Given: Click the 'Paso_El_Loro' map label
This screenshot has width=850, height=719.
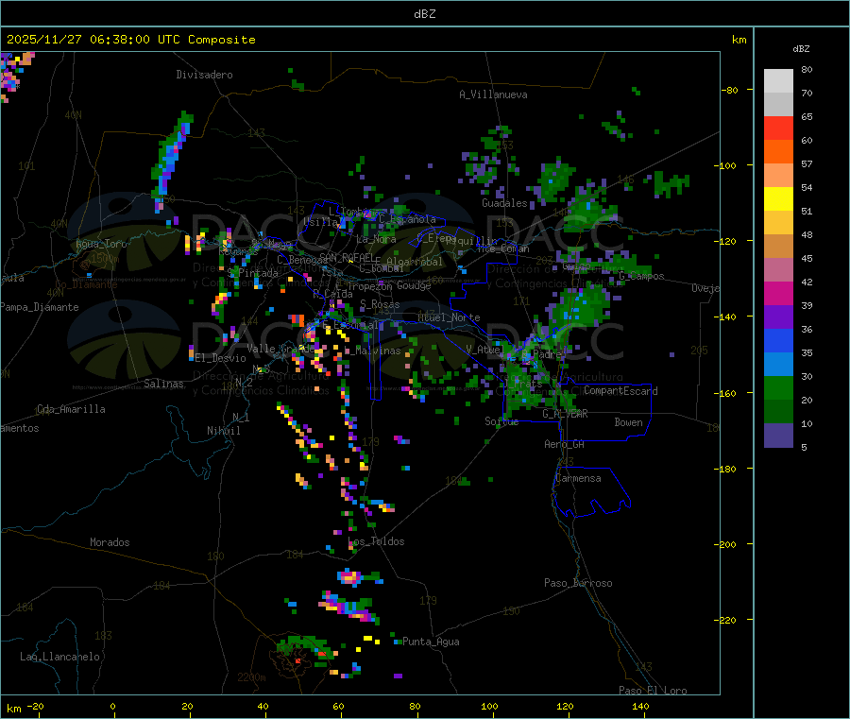Looking at the screenshot, I should tap(654, 691).
